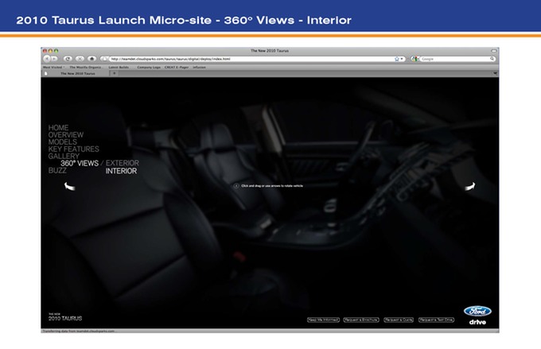Click the toolbar toggle pill in title bar
Image resolution: width=541 pixels, height=349 pixels.
(x=494, y=51)
